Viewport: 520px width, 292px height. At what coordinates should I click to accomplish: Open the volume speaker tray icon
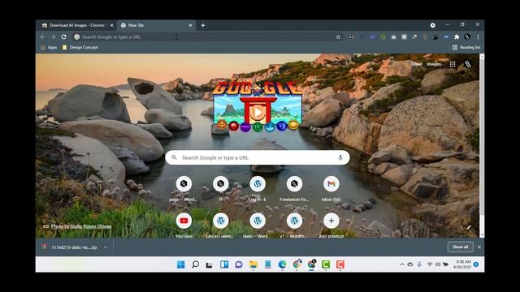click(437, 264)
